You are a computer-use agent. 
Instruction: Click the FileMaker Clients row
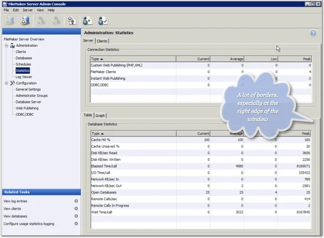201,72
